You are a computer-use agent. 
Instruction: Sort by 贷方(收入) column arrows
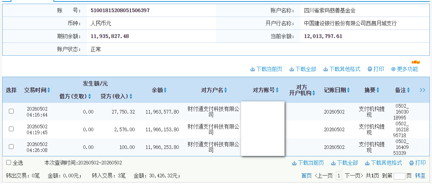[131, 96]
